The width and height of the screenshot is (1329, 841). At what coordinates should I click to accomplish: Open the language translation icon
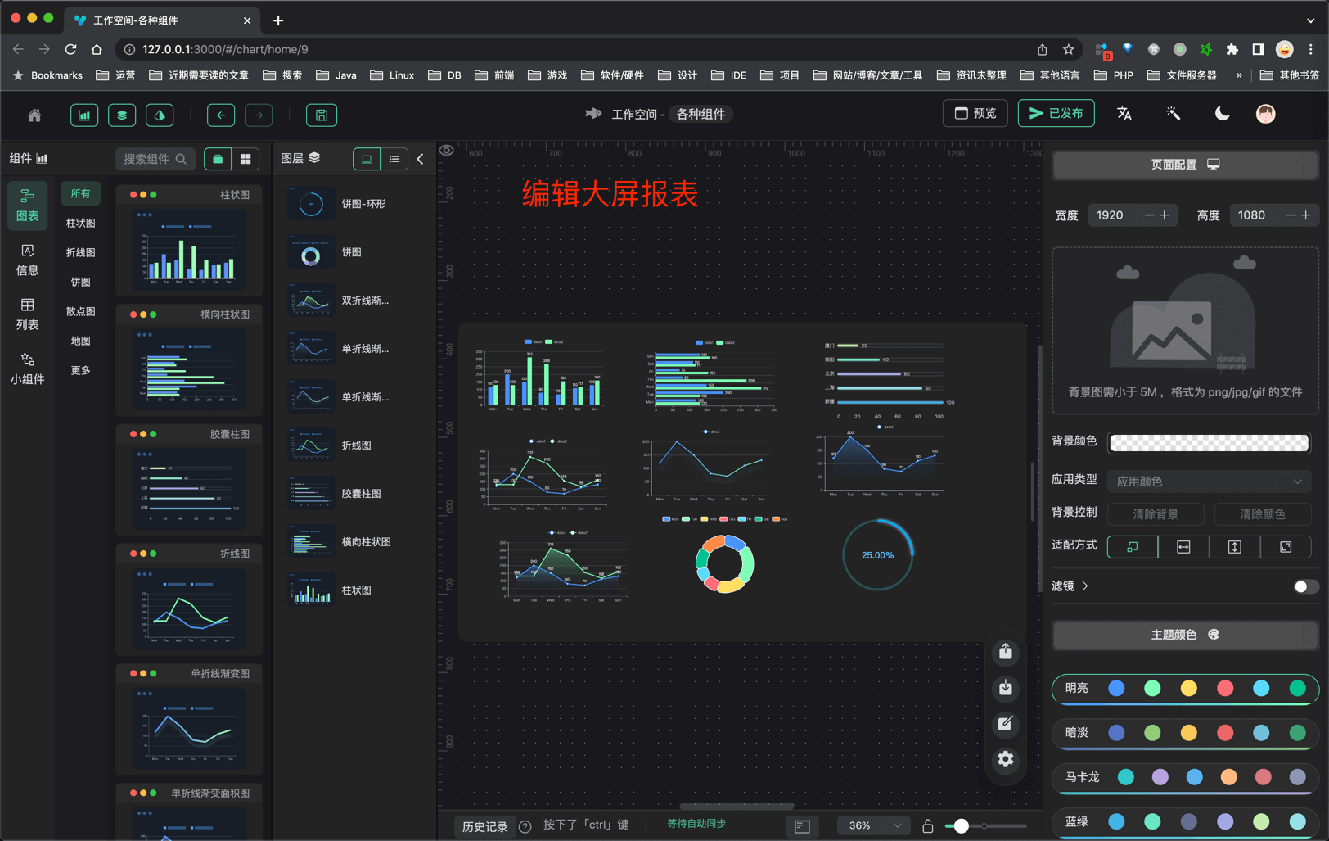click(1124, 114)
